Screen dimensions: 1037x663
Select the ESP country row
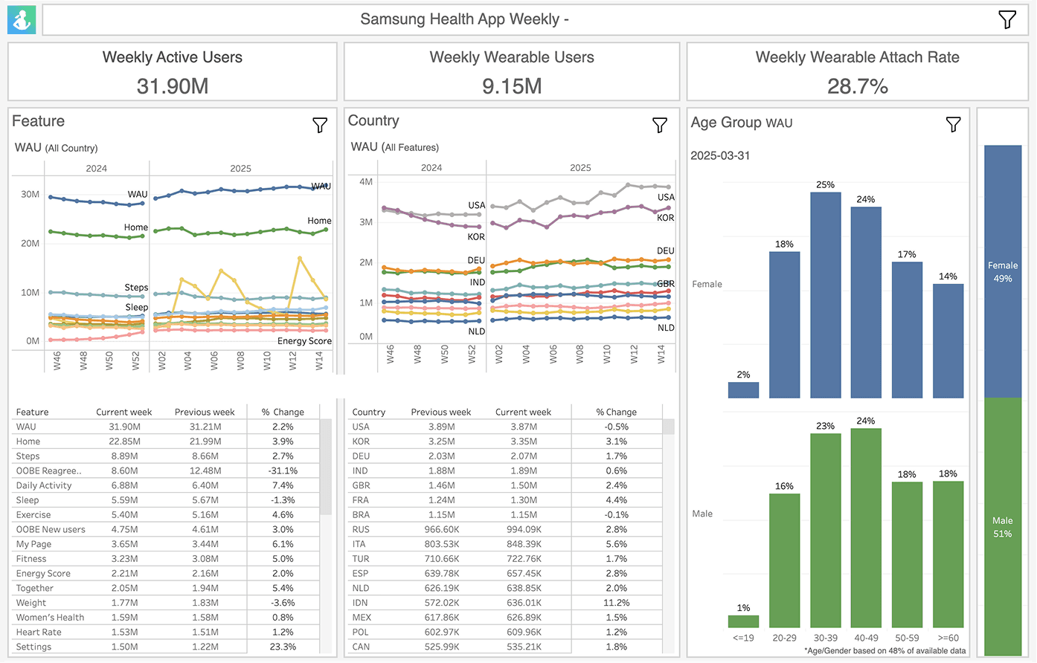click(x=505, y=574)
